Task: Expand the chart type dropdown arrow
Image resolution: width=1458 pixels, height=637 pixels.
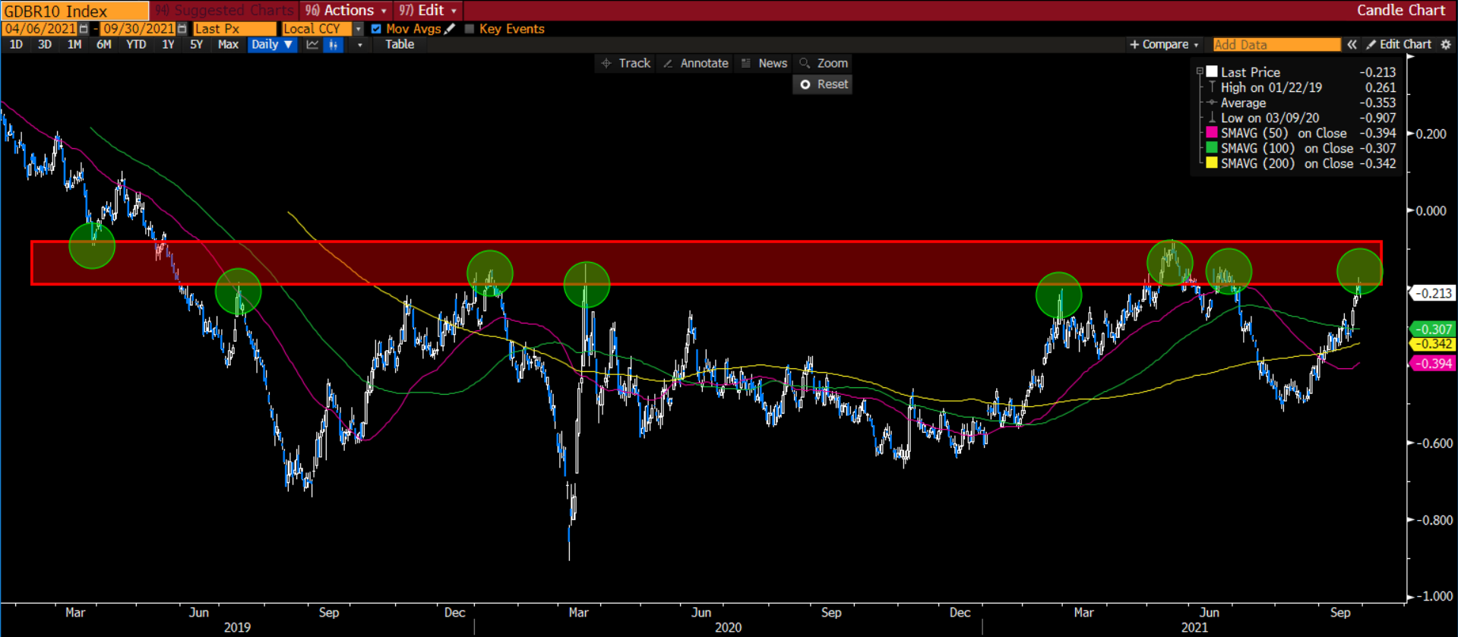Action: [359, 45]
